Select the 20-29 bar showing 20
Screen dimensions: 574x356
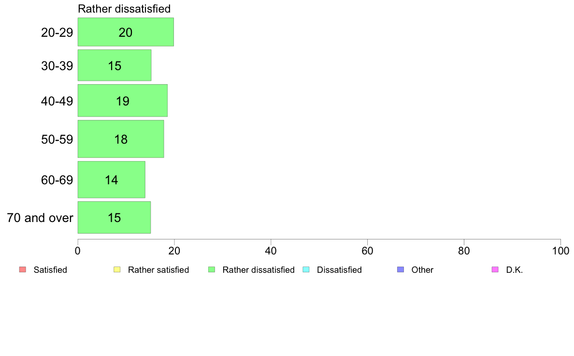coord(126,32)
